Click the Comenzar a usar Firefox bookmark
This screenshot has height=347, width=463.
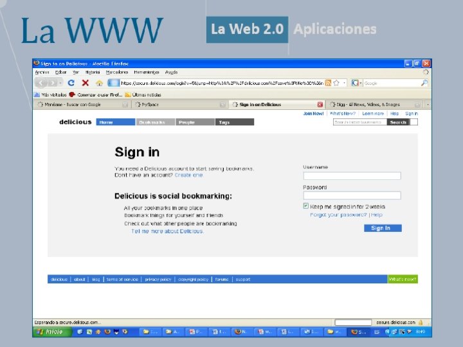pos(96,94)
